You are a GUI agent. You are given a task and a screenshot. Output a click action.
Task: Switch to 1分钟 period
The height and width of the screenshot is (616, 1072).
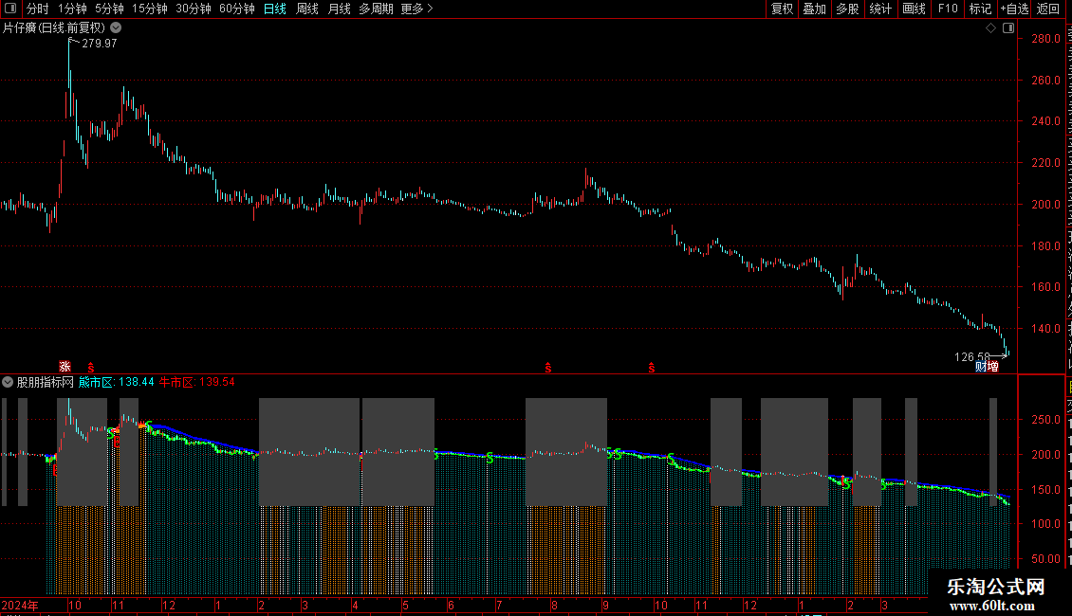(72, 9)
